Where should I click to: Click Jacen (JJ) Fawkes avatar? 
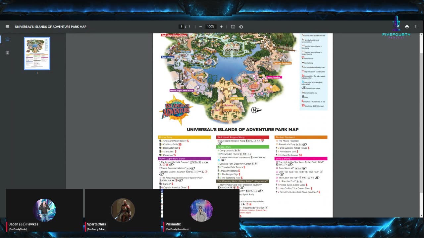point(45,210)
